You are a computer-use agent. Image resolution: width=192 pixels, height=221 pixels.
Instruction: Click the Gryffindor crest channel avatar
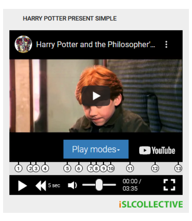(x=23, y=44)
